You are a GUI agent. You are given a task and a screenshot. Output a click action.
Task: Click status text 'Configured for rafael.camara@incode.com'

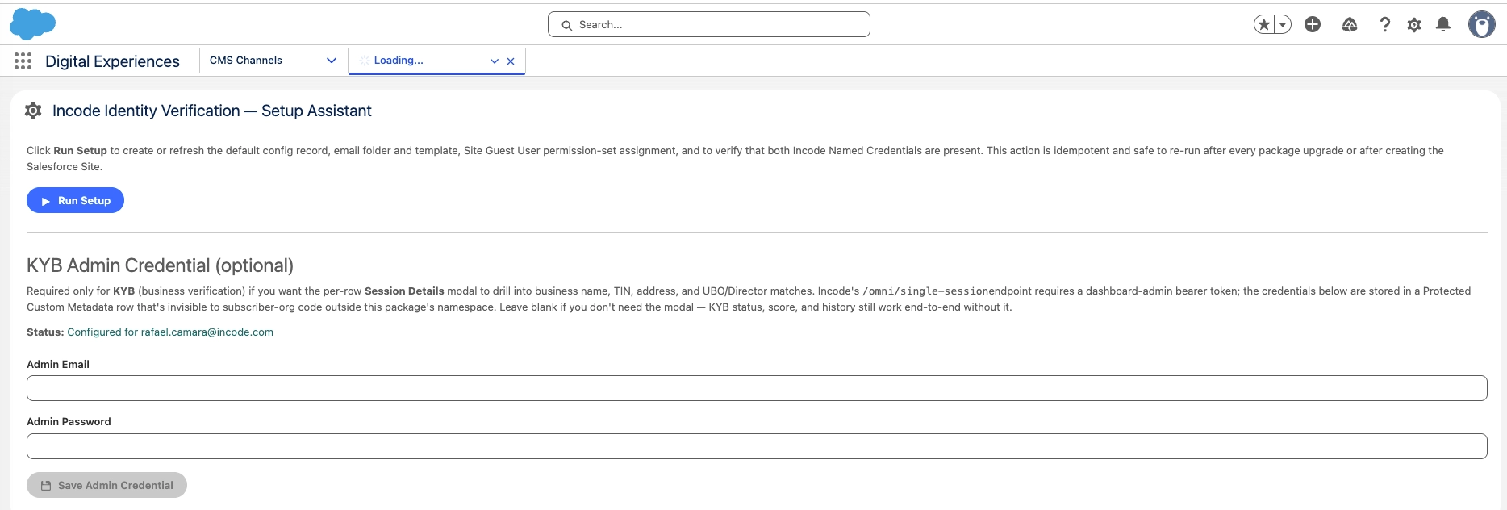170,332
